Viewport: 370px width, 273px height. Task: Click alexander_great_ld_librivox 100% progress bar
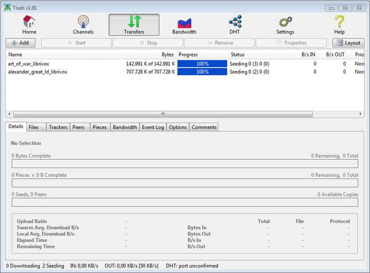(x=202, y=72)
